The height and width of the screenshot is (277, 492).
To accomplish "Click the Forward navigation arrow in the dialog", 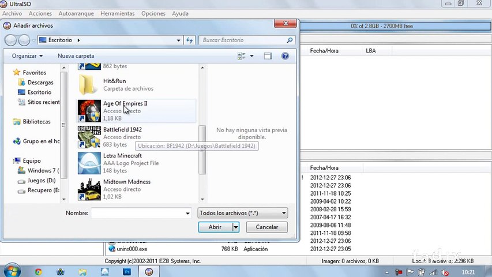I will click(x=24, y=40).
